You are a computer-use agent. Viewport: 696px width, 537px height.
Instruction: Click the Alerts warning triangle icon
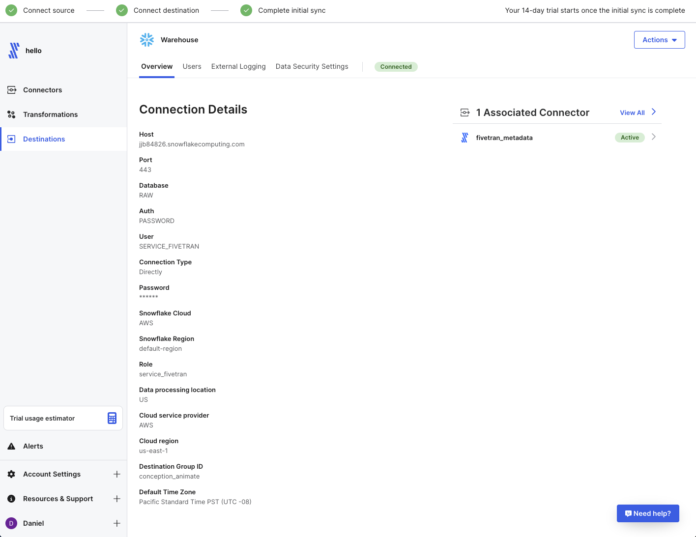coord(11,446)
